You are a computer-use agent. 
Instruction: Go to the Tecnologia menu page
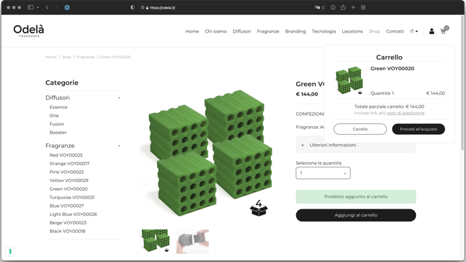click(x=324, y=31)
